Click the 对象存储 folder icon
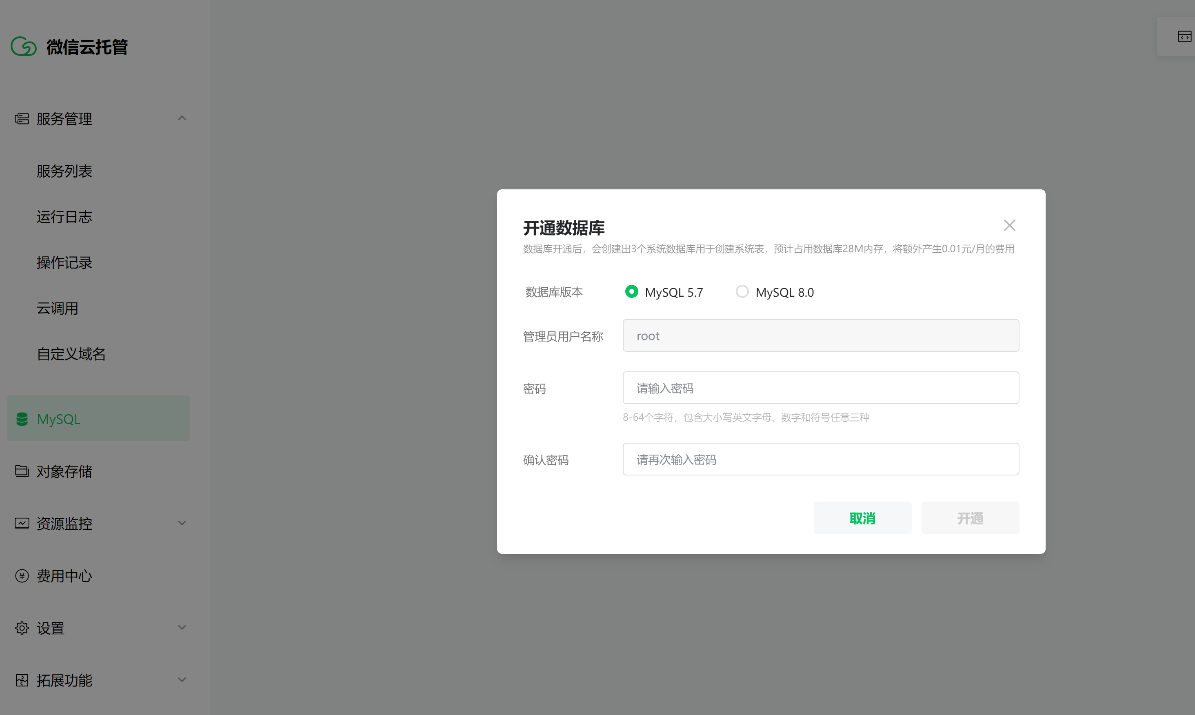Viewport: 1195px width, 715px height. tap(22, 471)
